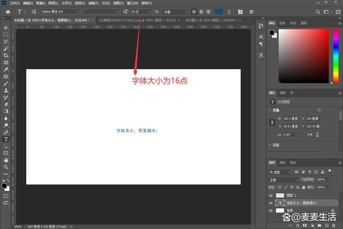
Task: Switch to the 未标题-2 document tab
Action: click(x=211, y=20)
